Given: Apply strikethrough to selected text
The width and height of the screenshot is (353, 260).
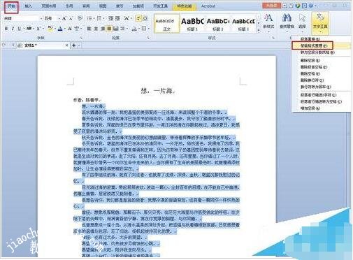Looking at the screenshot, I should (29, 29).
